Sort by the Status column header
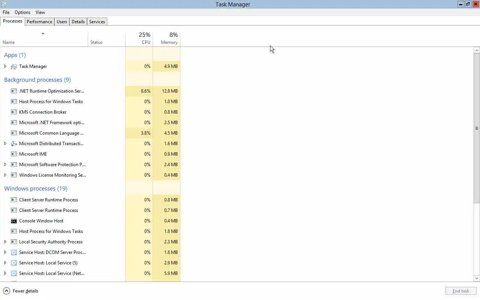 (106, 39)
